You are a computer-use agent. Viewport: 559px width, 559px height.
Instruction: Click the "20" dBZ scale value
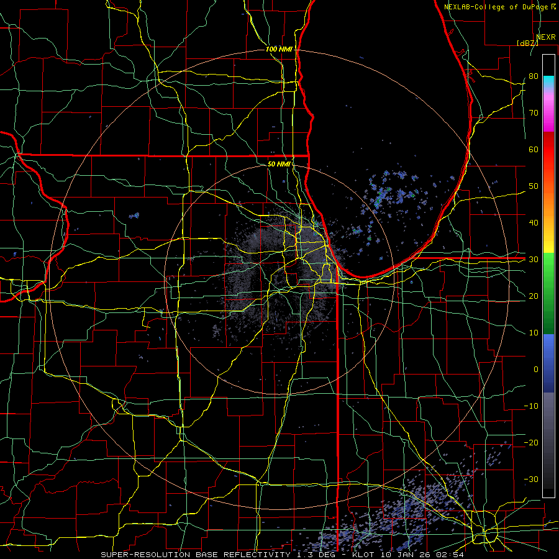[x=534, y=296]
